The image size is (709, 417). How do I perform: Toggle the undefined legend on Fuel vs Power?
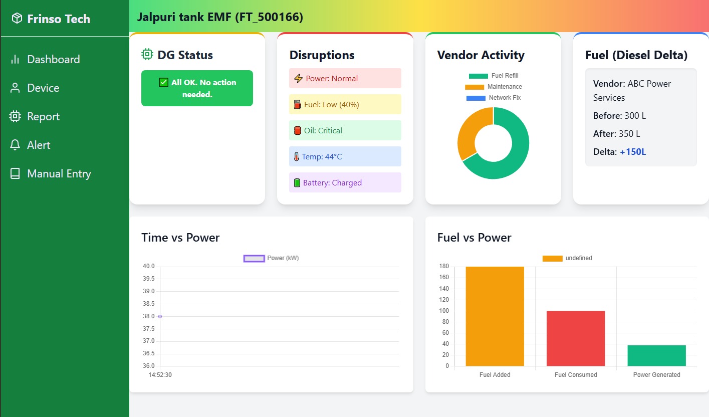567,258
